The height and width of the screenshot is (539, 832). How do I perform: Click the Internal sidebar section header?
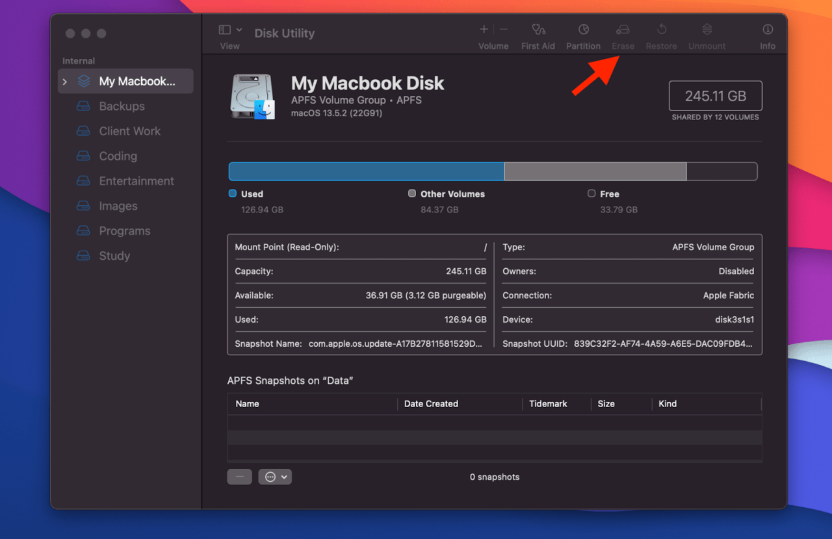click(79, 61)
